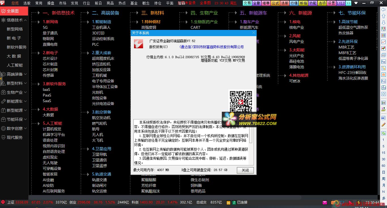Click the 关闭 button in about dialog

tap(245, 170)
